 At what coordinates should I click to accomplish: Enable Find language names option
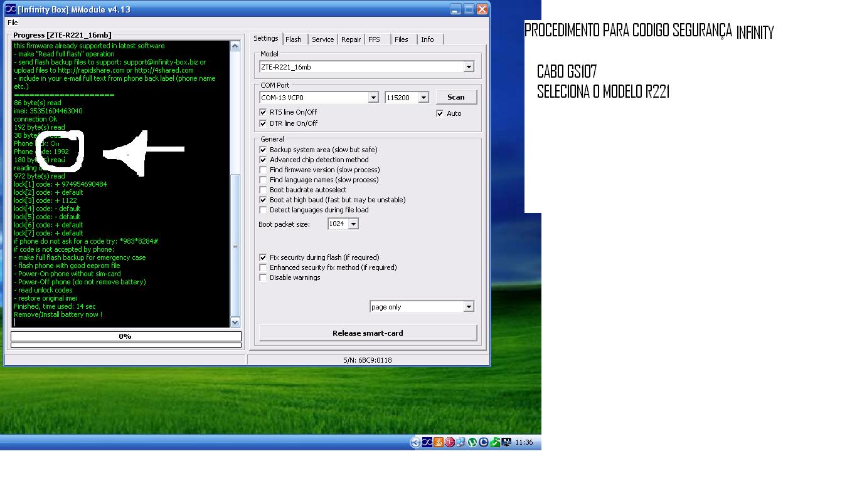[x=263, y=180]
